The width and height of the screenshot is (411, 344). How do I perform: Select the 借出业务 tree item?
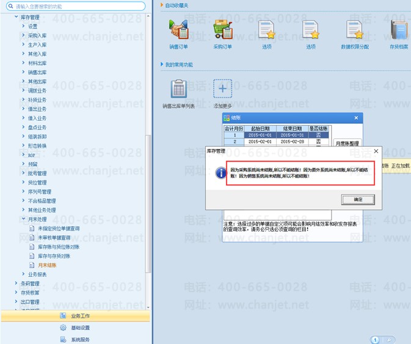tap(37, 109)
